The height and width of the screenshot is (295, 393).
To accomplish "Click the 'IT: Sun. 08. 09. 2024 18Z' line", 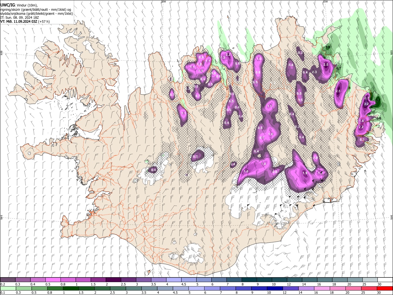I will 19,18.
